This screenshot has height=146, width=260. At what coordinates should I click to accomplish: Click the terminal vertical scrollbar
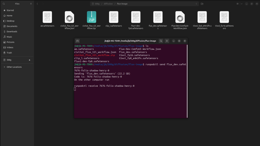pyautogui.click(x=187, y=81)
